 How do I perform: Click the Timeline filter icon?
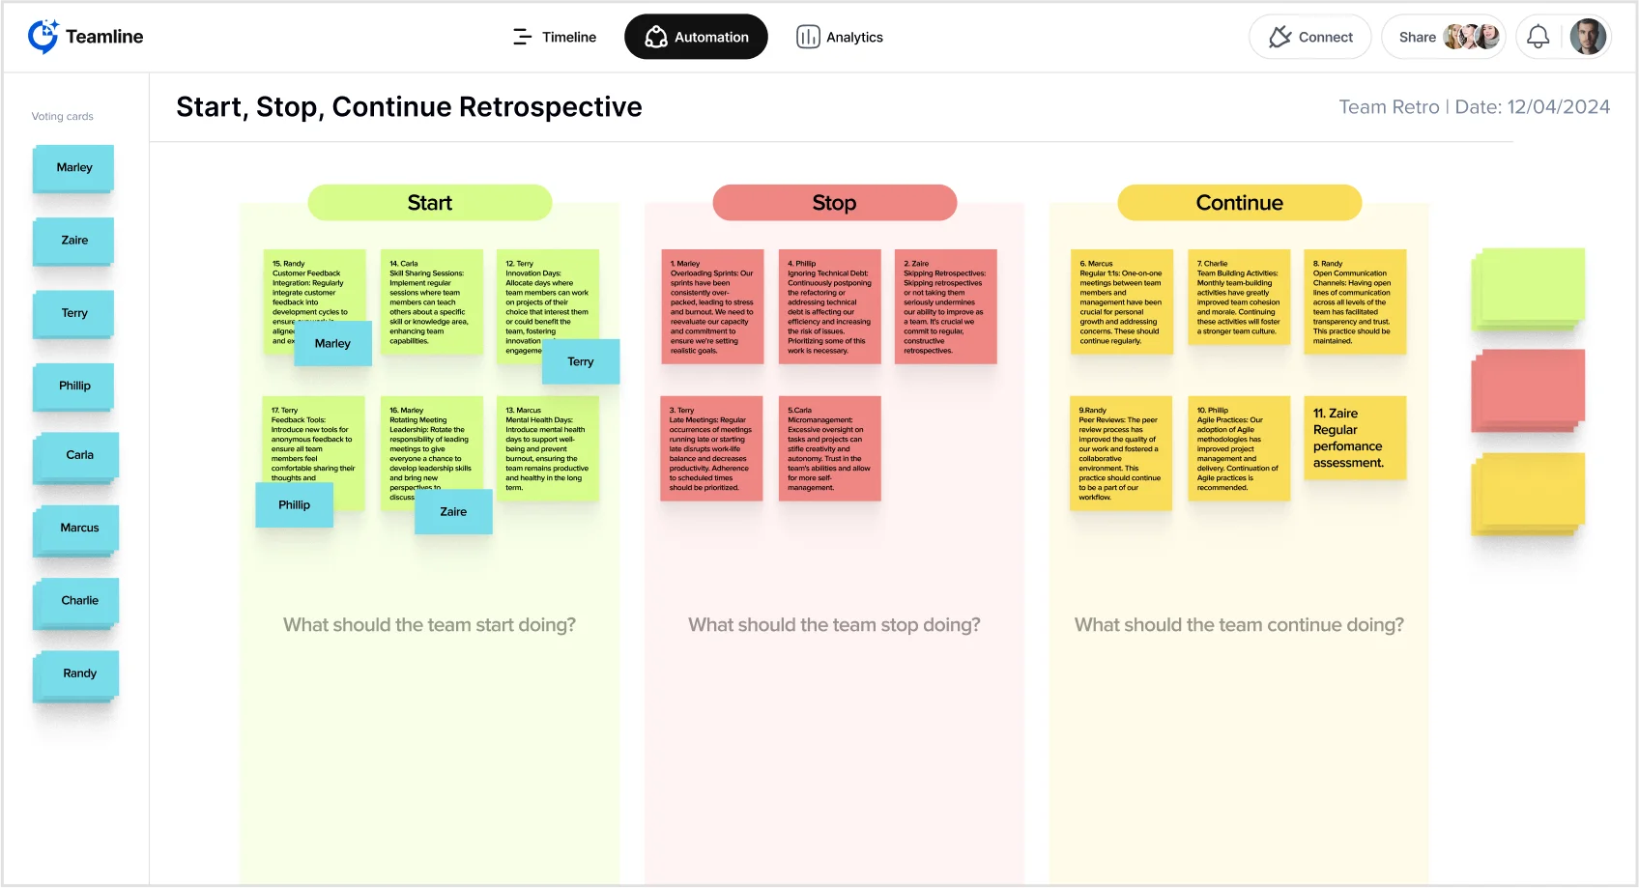(522, 37)
